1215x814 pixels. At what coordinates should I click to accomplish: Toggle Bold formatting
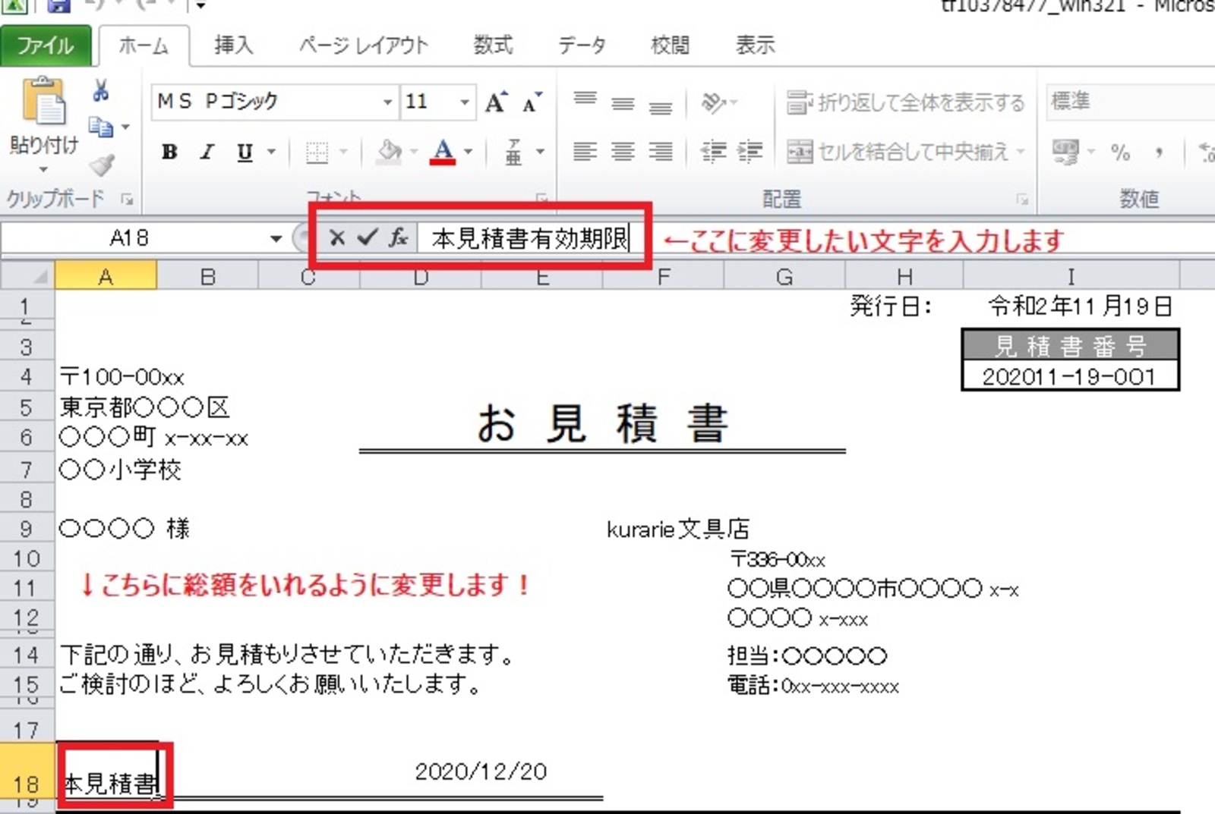[x=169, y=152]
